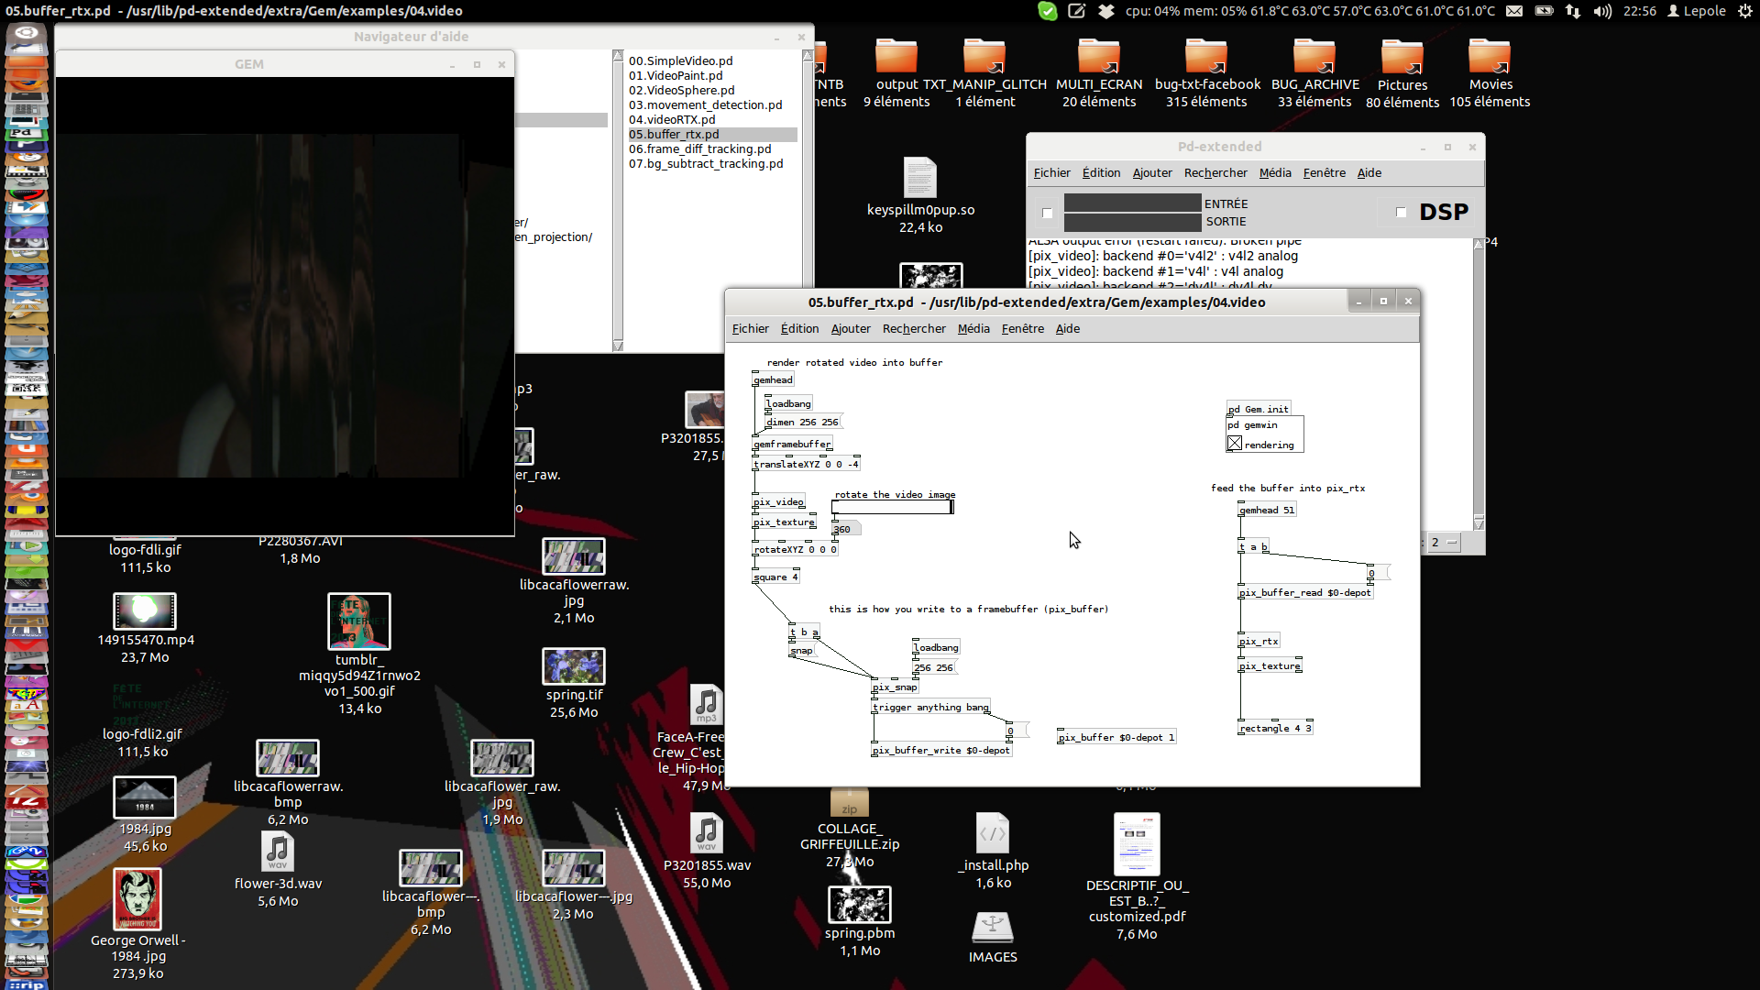Open the Dropbox tray icon
Screen dimensions: 1760x990
point(1106,11)
